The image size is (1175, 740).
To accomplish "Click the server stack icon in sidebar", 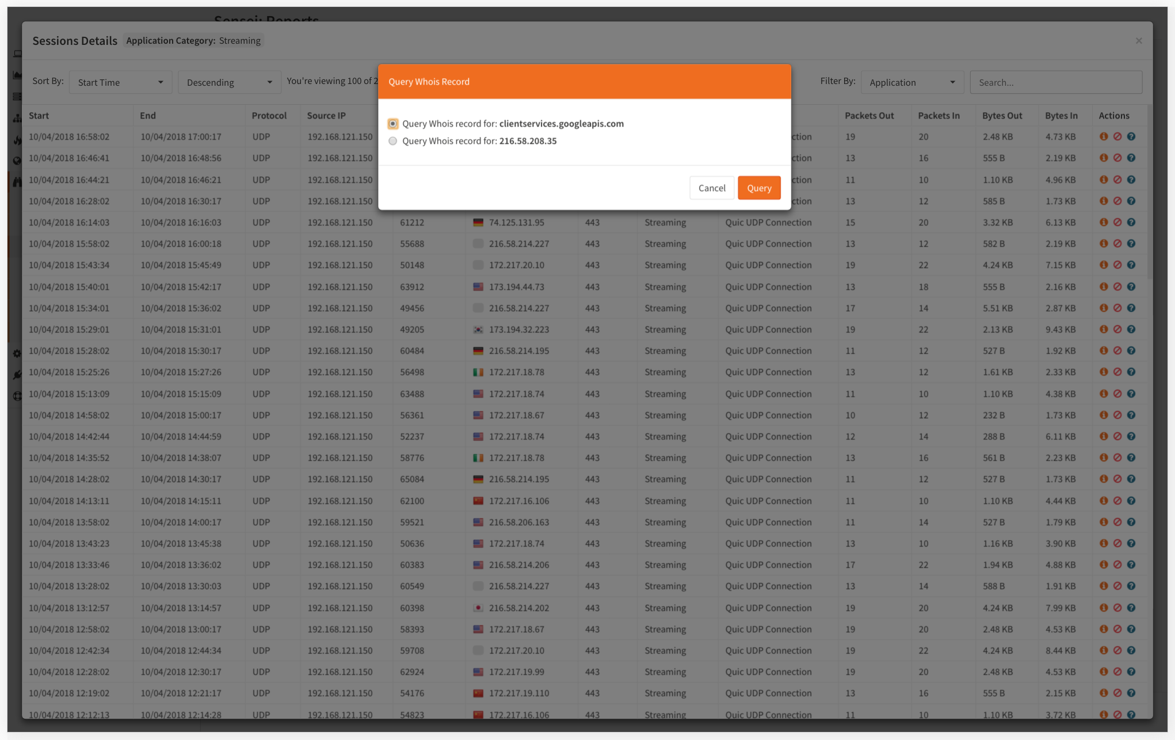I will pos(17,97).
